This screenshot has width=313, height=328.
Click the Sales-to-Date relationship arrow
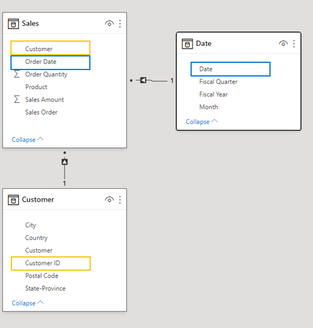coord(143,80)
